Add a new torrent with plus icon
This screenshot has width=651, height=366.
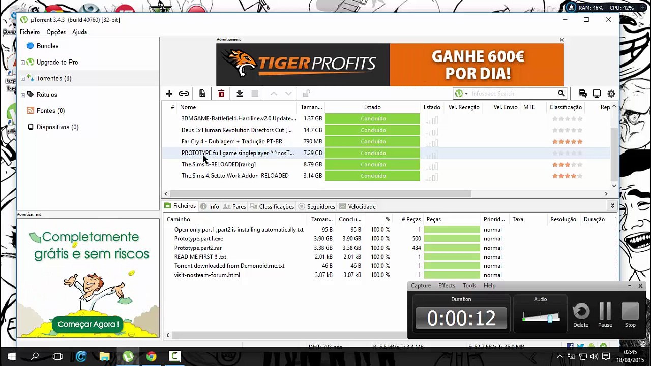169,94
